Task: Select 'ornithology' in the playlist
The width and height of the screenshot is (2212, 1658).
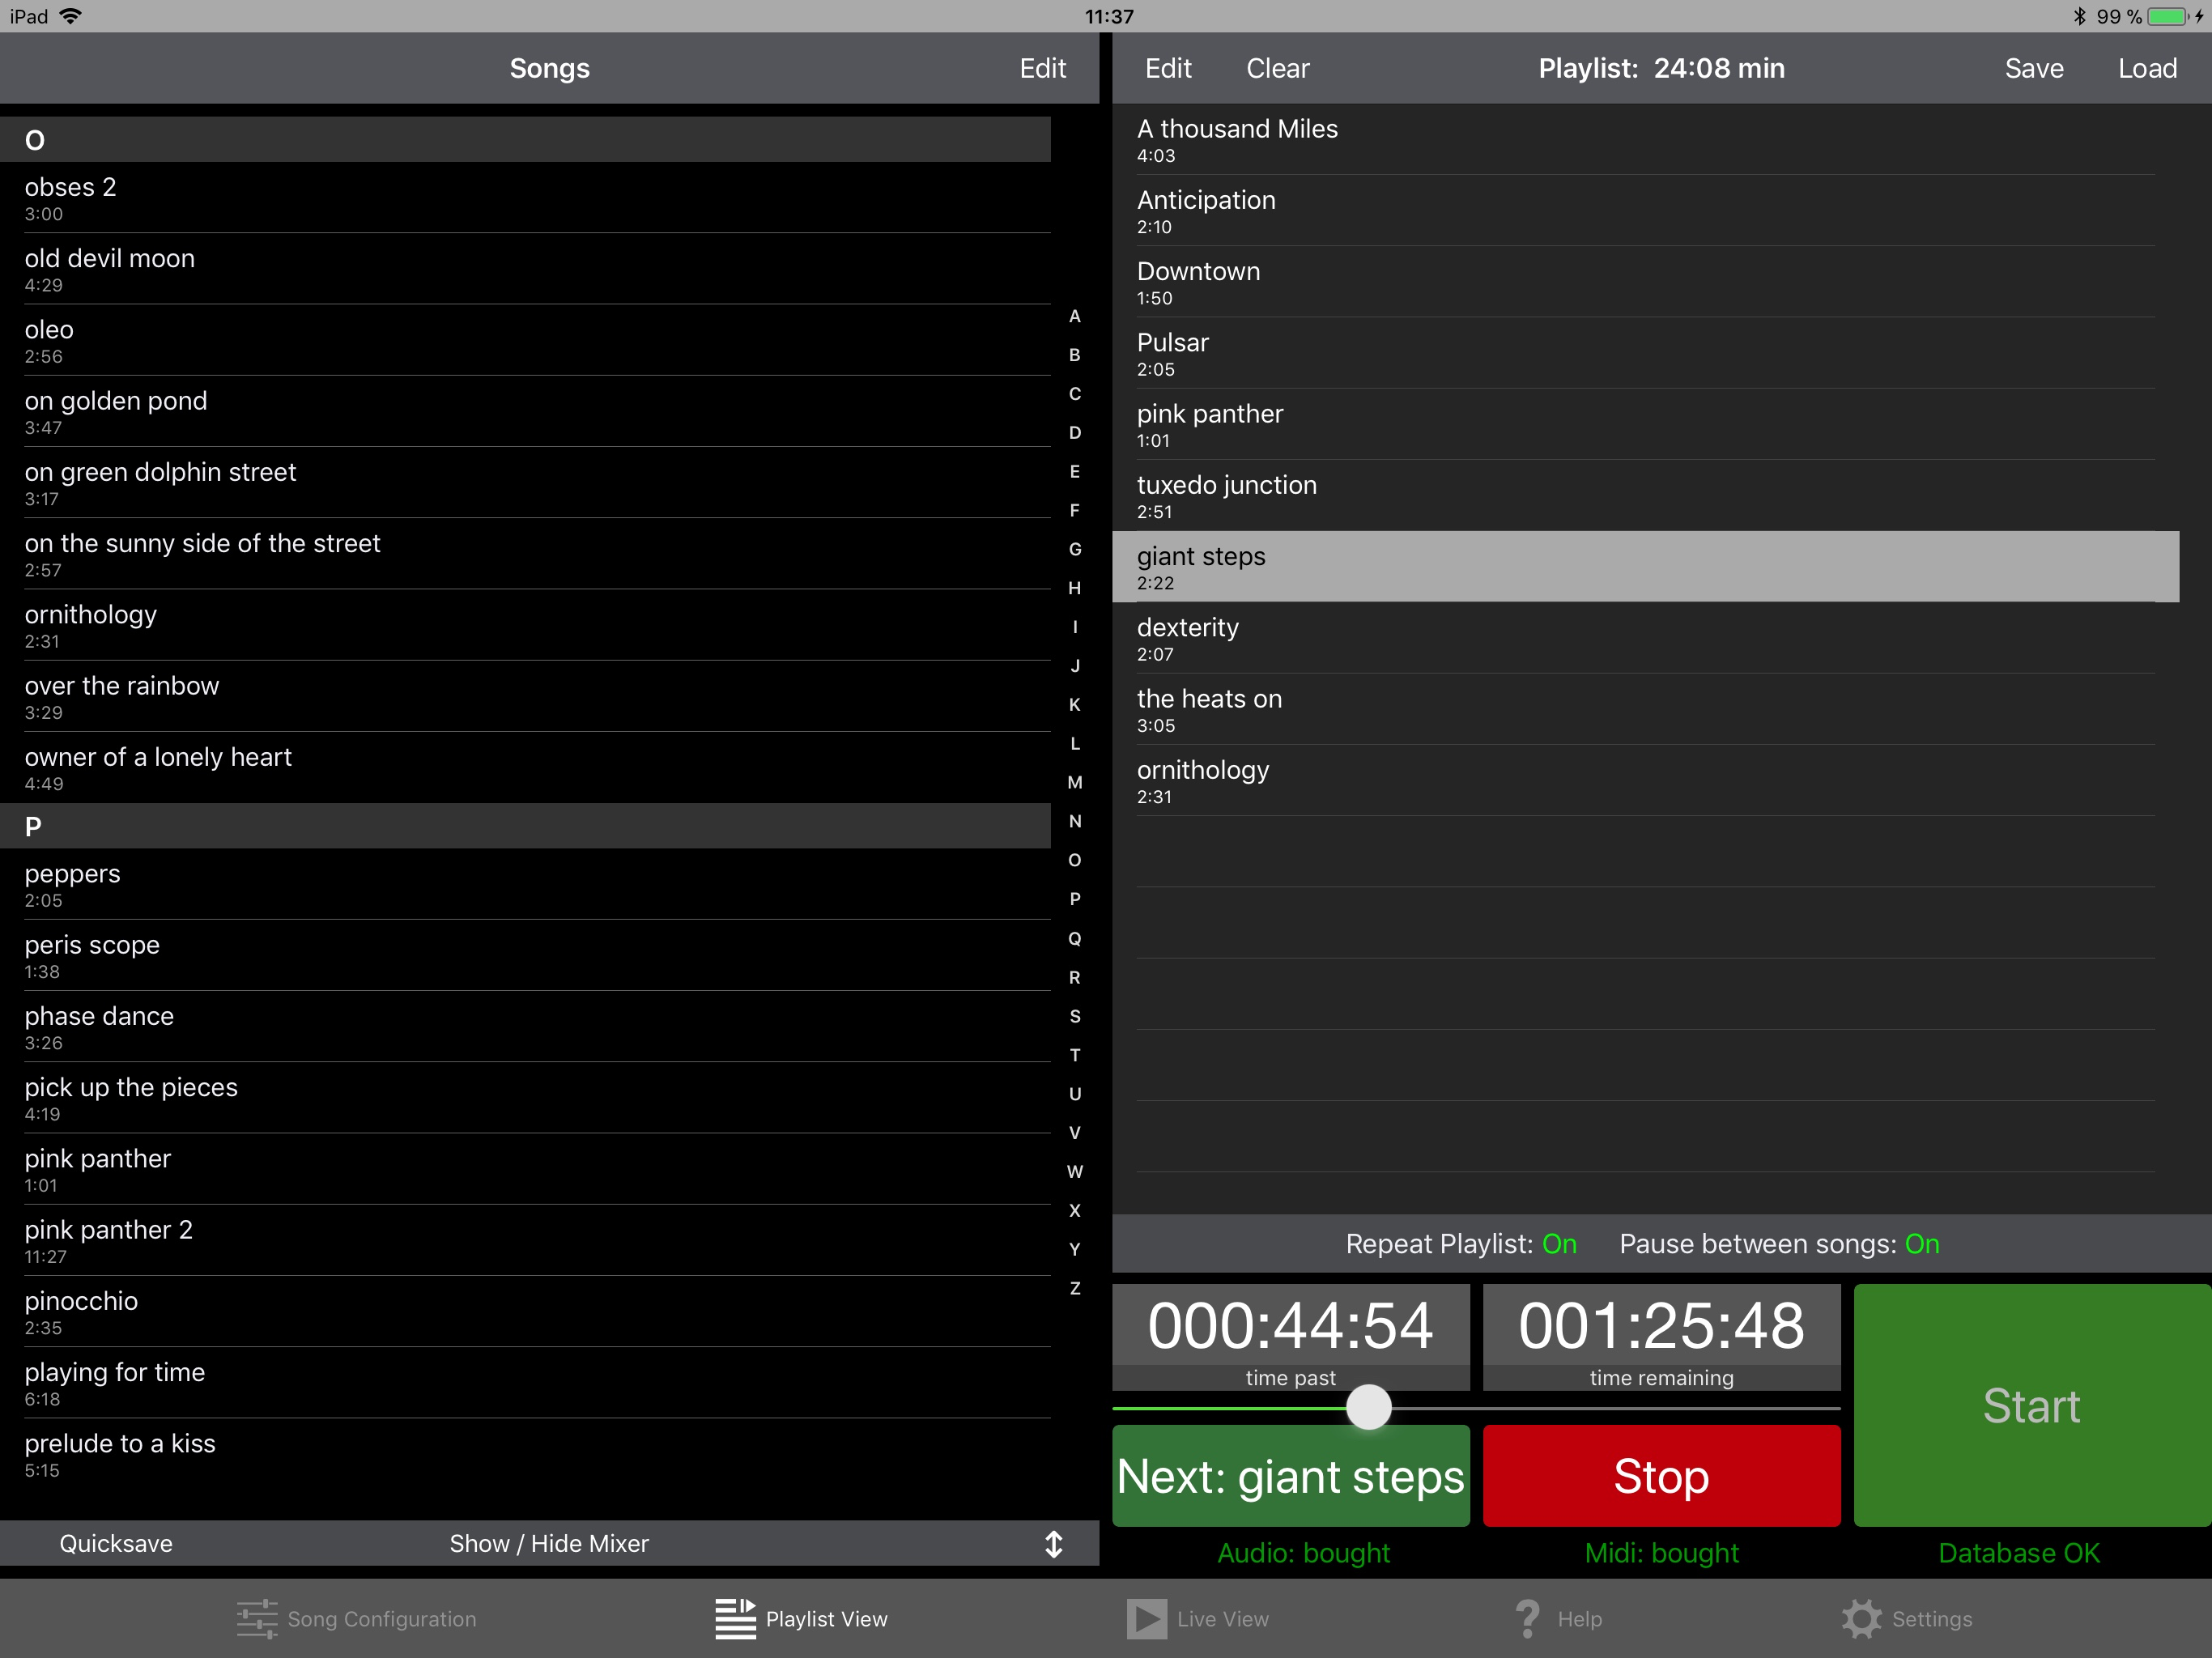Action: [1645, 781]
